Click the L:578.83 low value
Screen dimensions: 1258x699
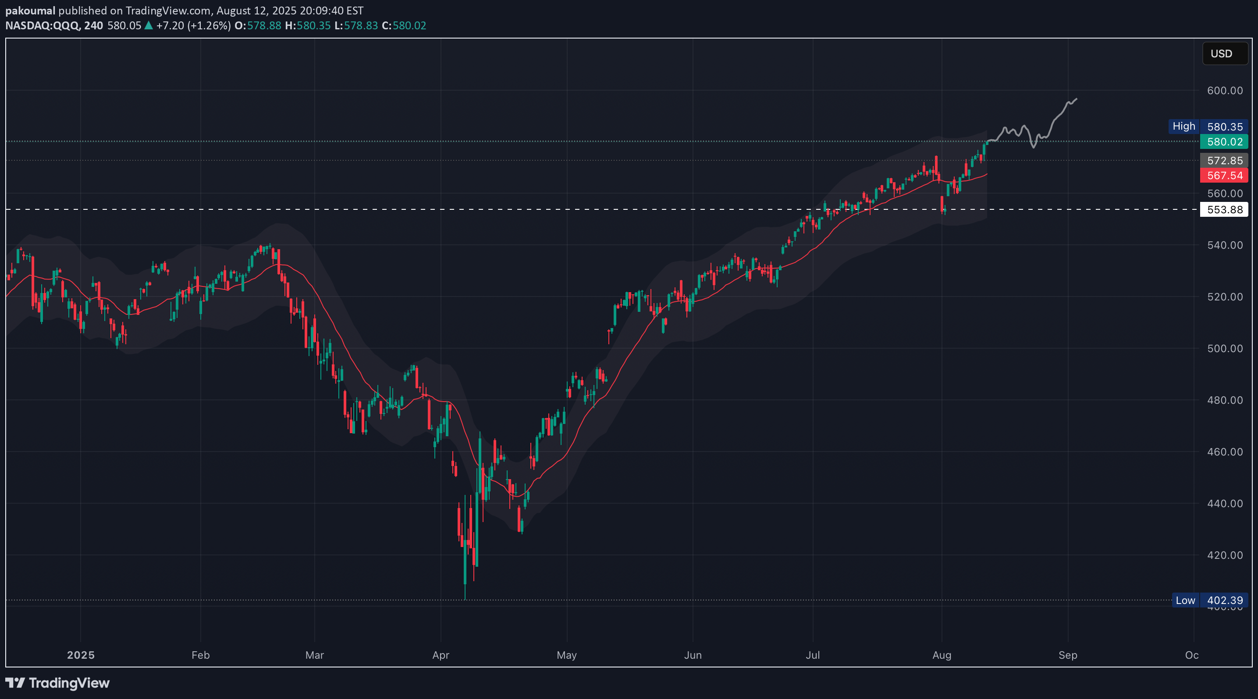point(356,25)
